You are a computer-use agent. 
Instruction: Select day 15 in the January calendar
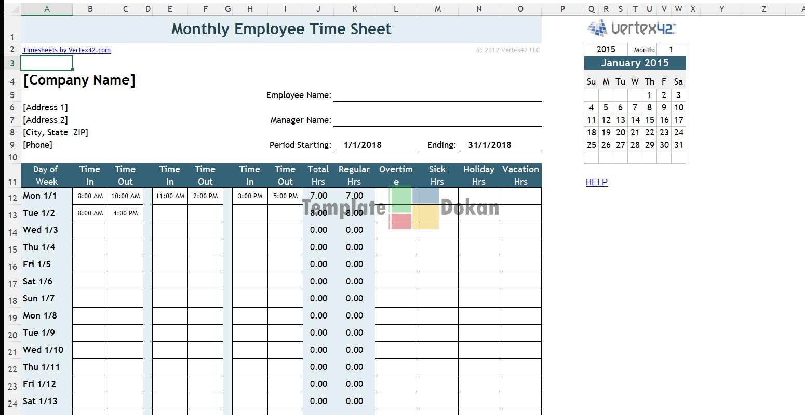(x=649, y=120)
